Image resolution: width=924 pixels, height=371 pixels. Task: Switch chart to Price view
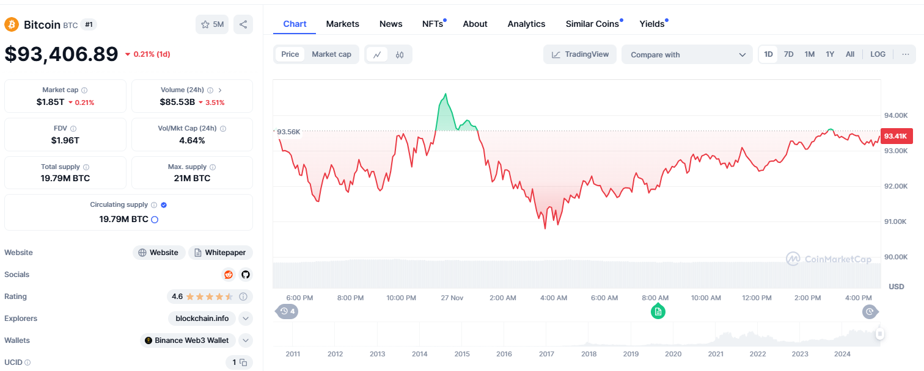click(290, 54)
